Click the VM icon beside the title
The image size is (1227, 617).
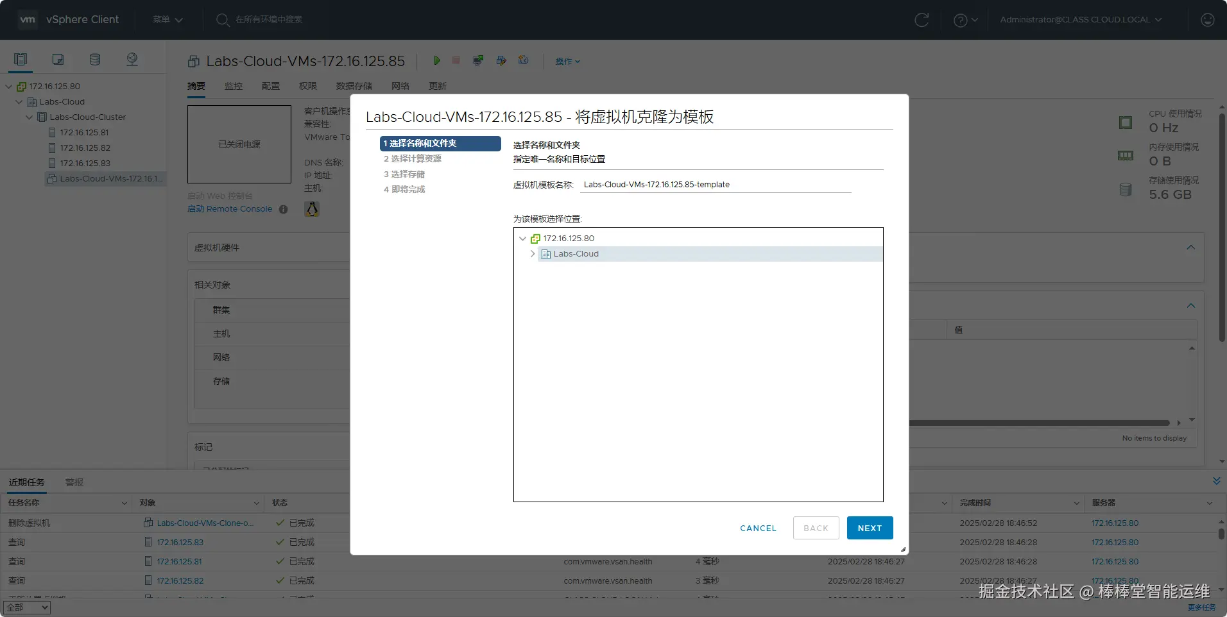(193, 62)
